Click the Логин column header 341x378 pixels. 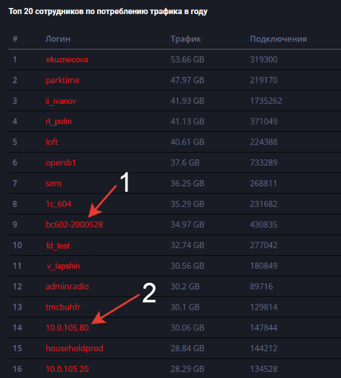pyautogui.click(x=58, y=39)
